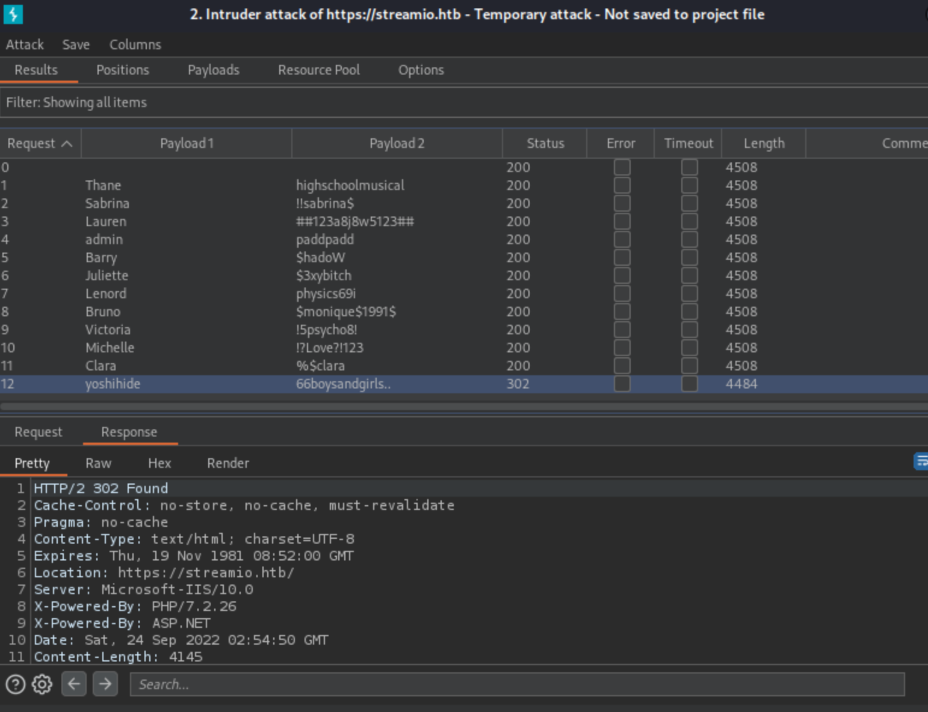The height and width of the screenshot is (712, 928).
Task: Open the Options tab
Action: coord(421,70)
